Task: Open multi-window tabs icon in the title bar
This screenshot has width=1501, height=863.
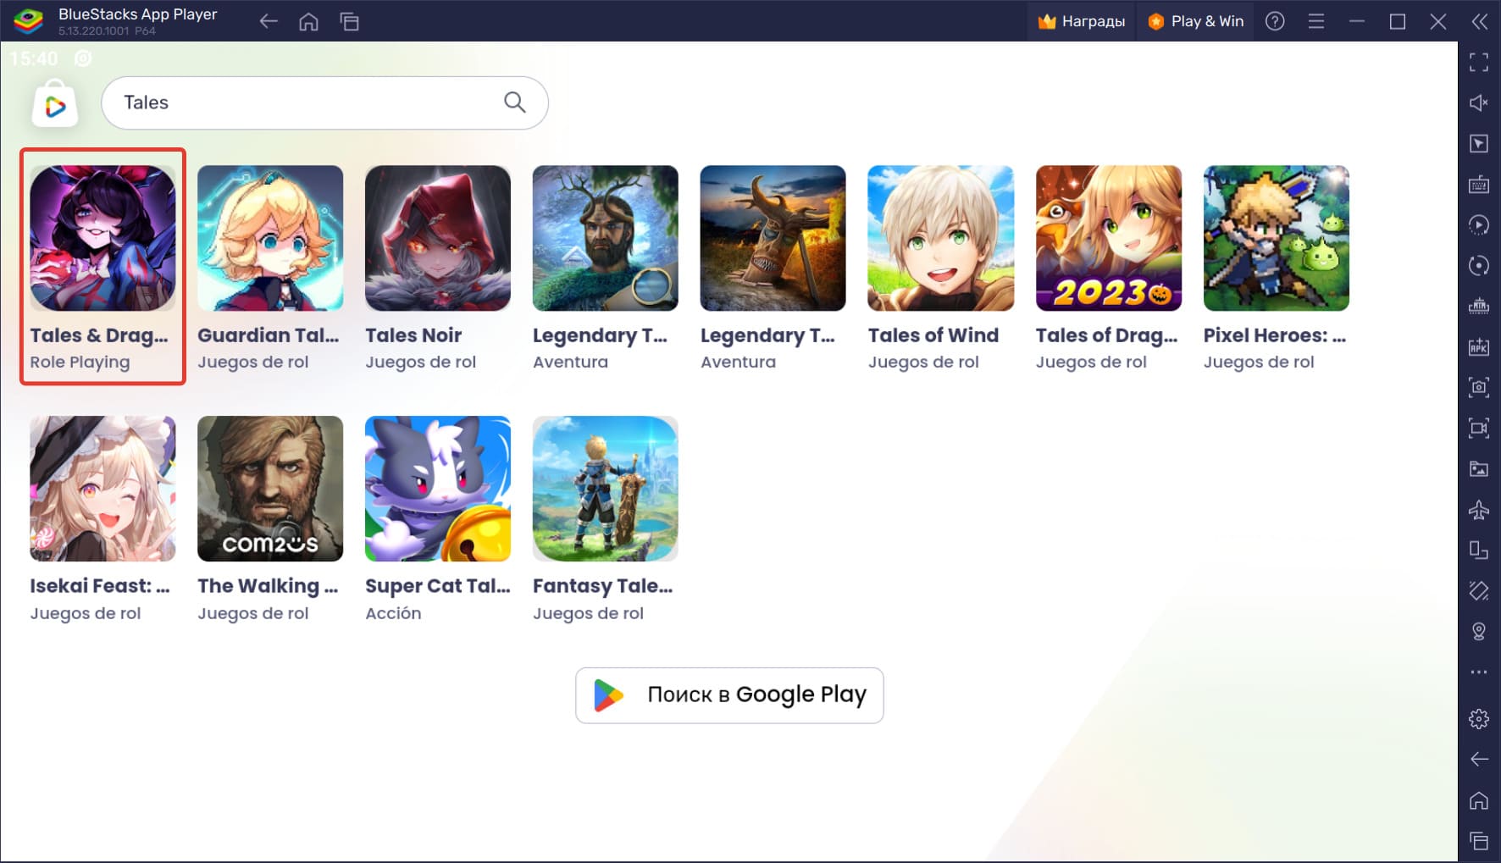Action: 349,21
